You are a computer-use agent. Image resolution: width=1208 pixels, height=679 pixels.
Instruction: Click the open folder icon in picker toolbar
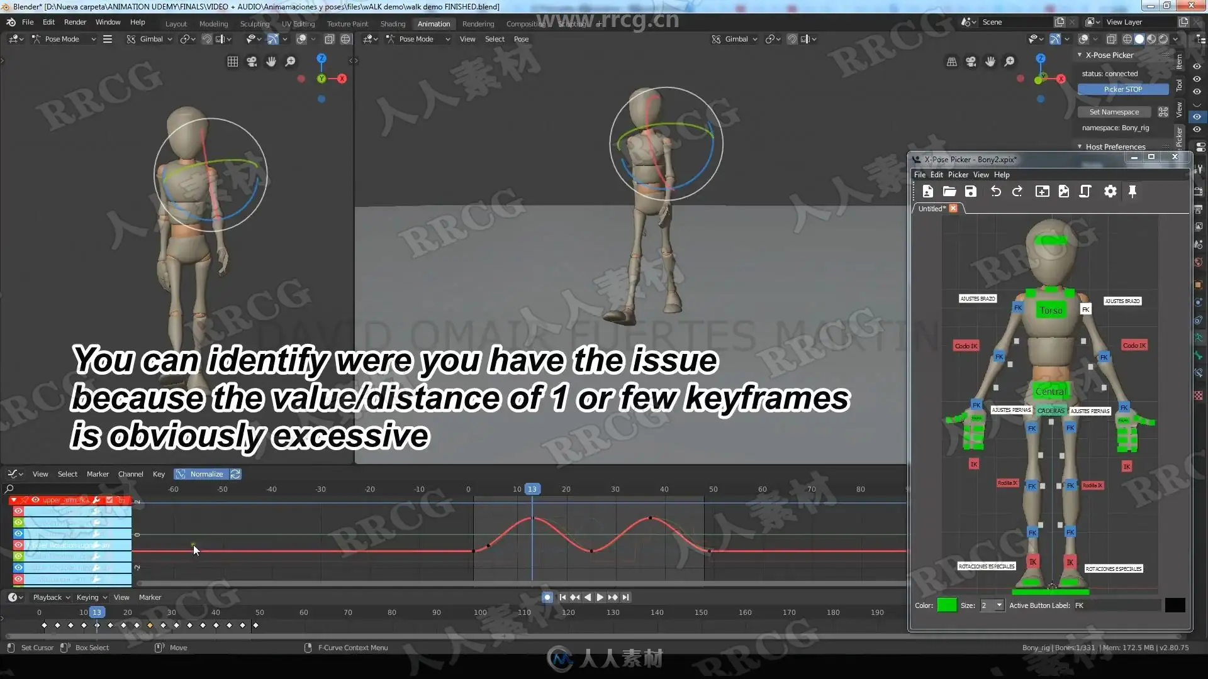[949, 192]
